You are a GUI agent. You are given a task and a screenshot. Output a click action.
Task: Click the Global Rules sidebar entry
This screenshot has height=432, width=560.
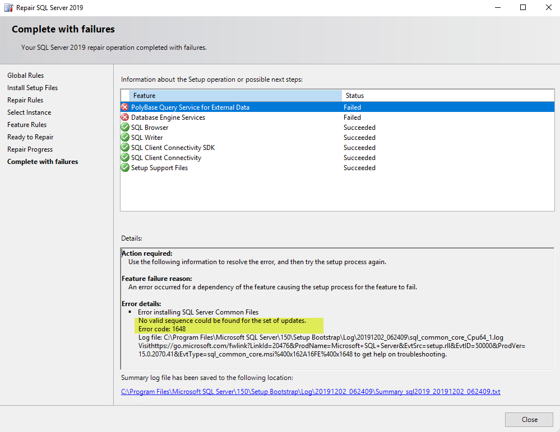pos(25,75)
